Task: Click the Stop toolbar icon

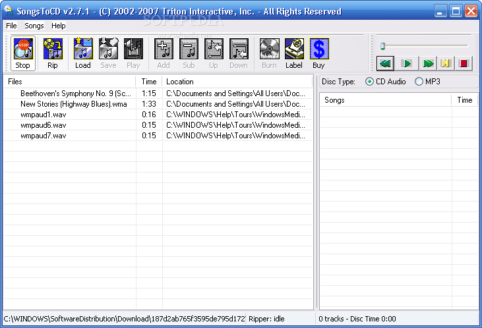Action: pos(23,53)
